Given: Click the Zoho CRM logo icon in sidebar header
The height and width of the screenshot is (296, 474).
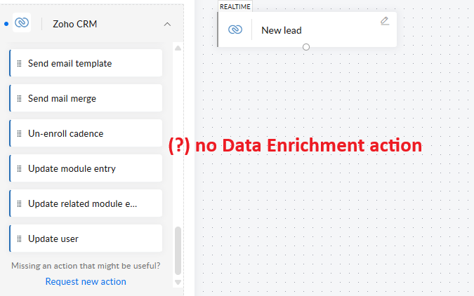Looking at the screenshot, I should [x=22, y=24].
